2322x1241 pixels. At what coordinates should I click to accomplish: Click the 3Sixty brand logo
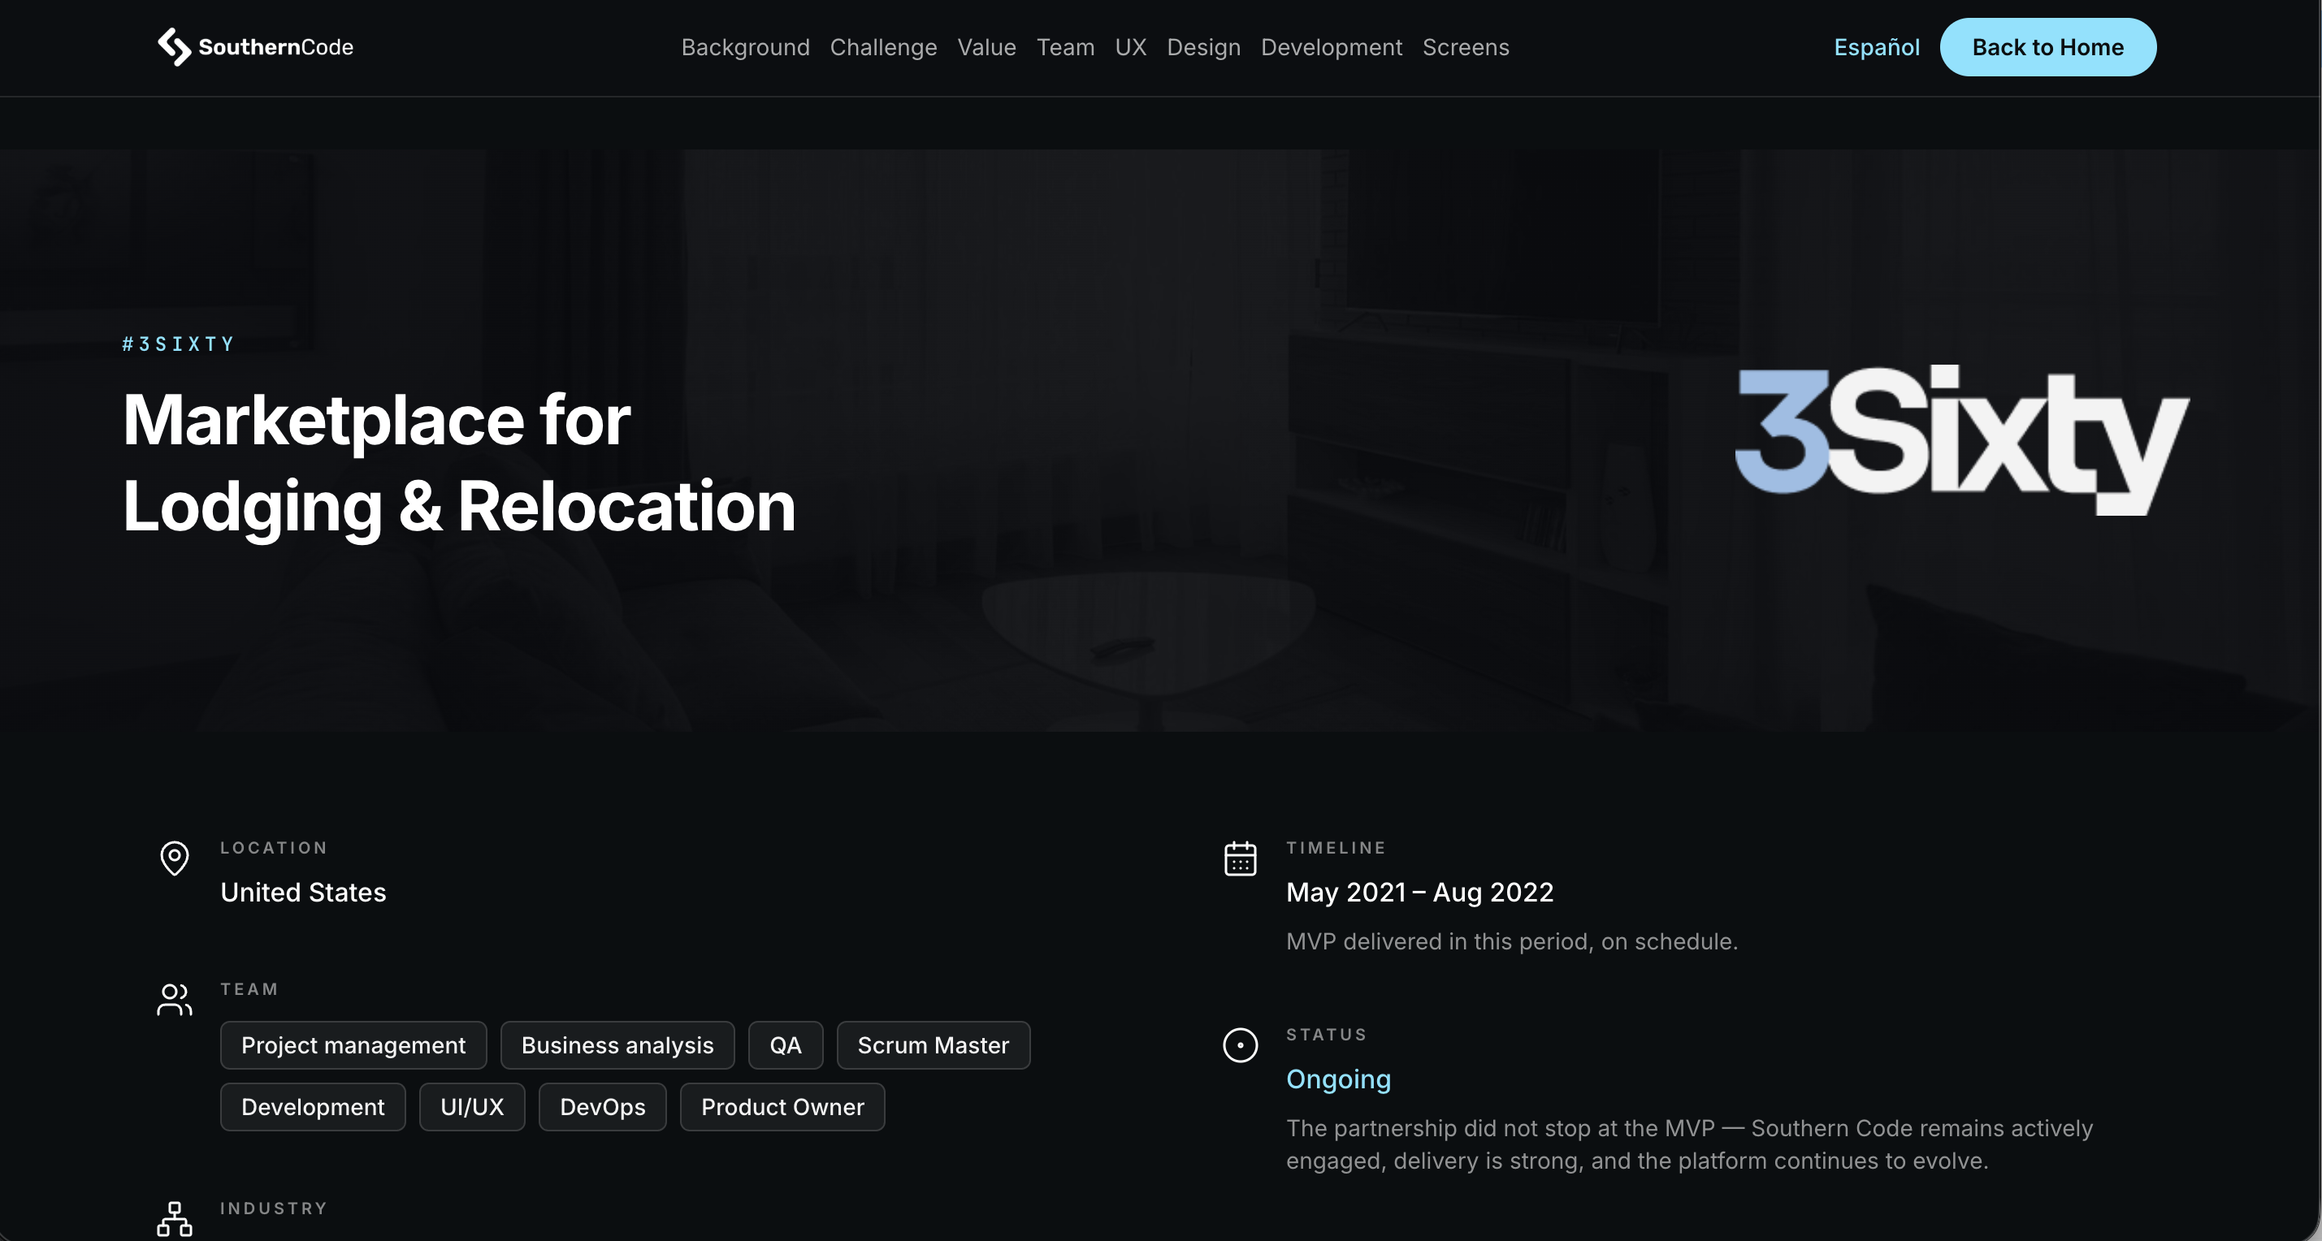pos(1962,440)
